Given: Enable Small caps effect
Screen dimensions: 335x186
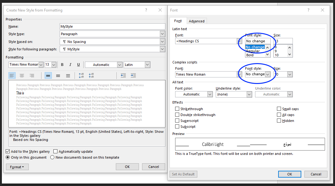Looking at the screenshot, I should coord(279,109).
